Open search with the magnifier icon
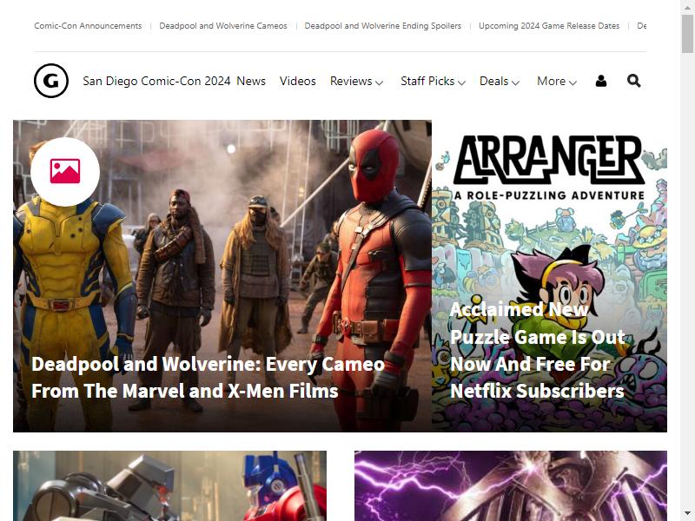The image size is (695, 521). click(634, 81)
